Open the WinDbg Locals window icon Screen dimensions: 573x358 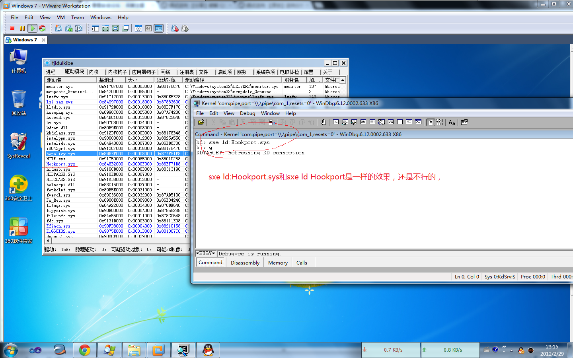click(x=354, y=122)
